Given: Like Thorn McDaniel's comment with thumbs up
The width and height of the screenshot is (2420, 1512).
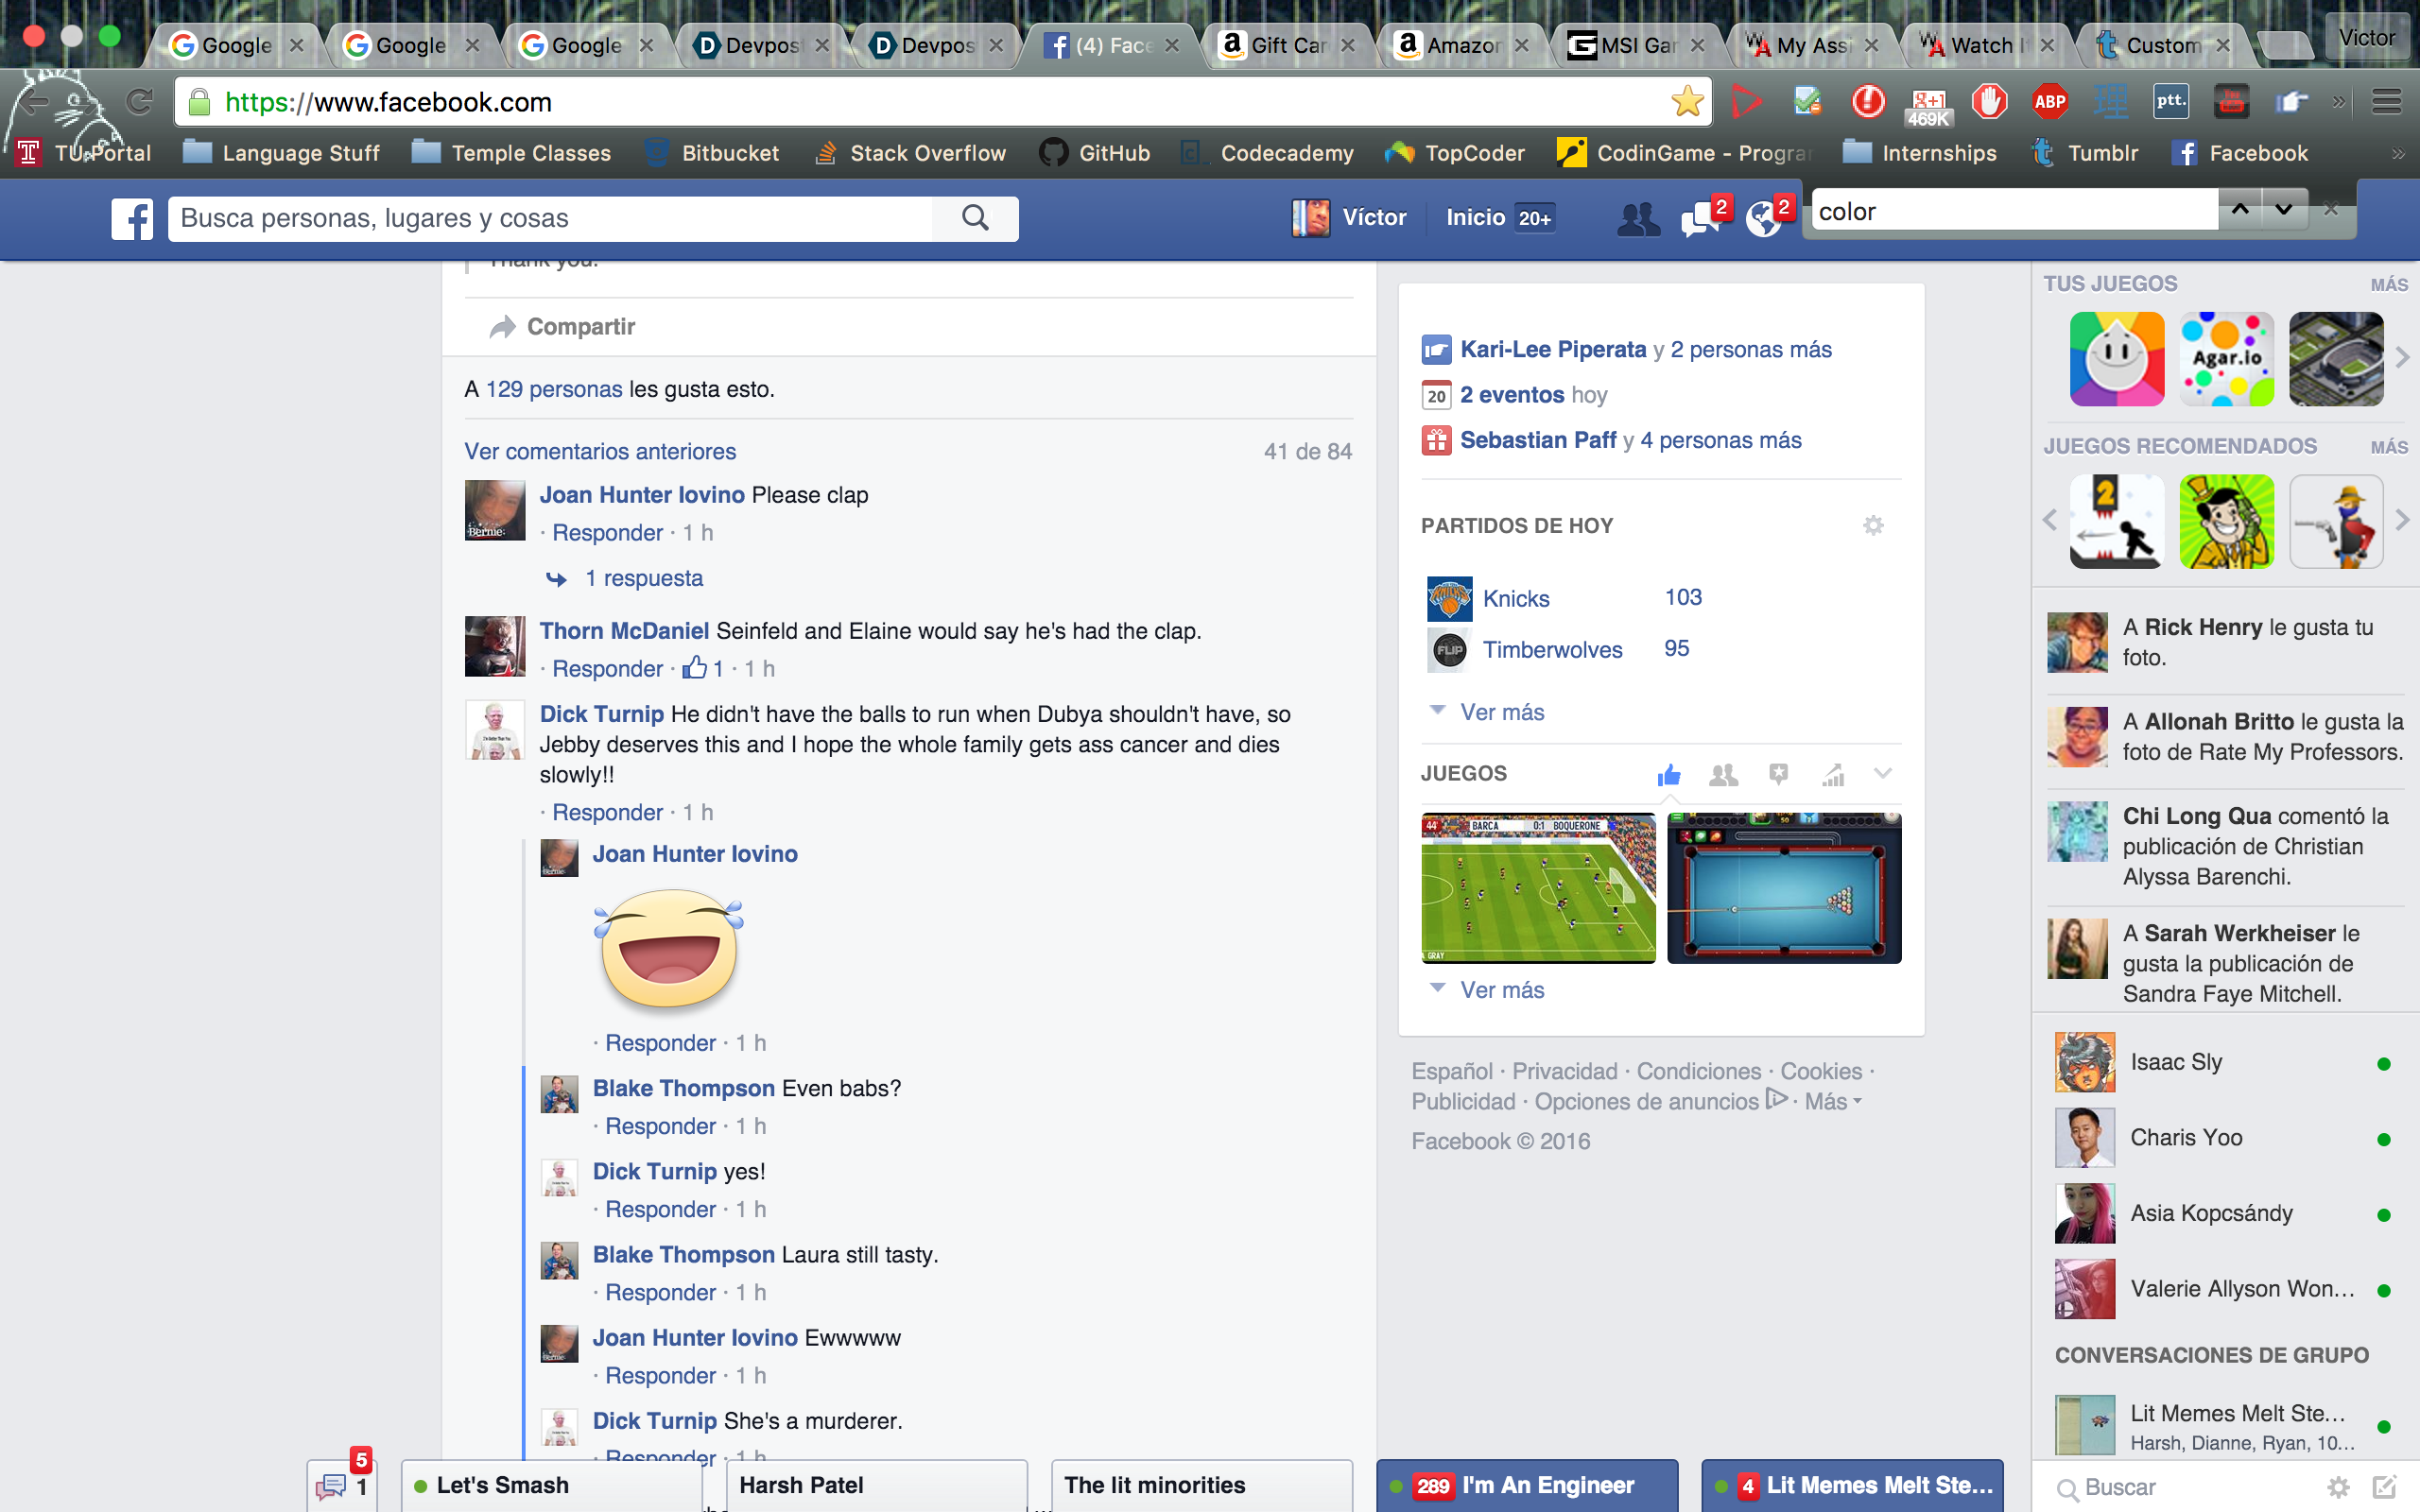Looking at the screenshot, I should (x=694, y=668).
